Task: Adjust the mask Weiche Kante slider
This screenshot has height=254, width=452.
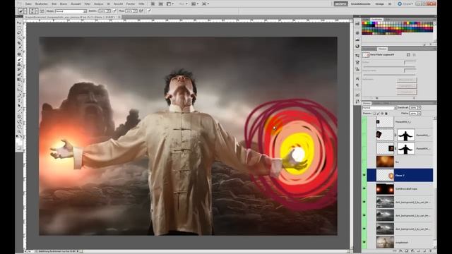Action: click(389, 75)
